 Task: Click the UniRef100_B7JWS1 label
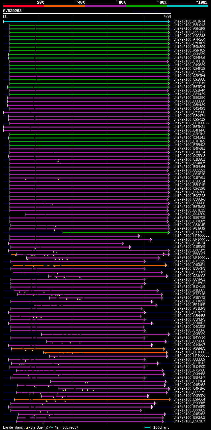(189, 301)
